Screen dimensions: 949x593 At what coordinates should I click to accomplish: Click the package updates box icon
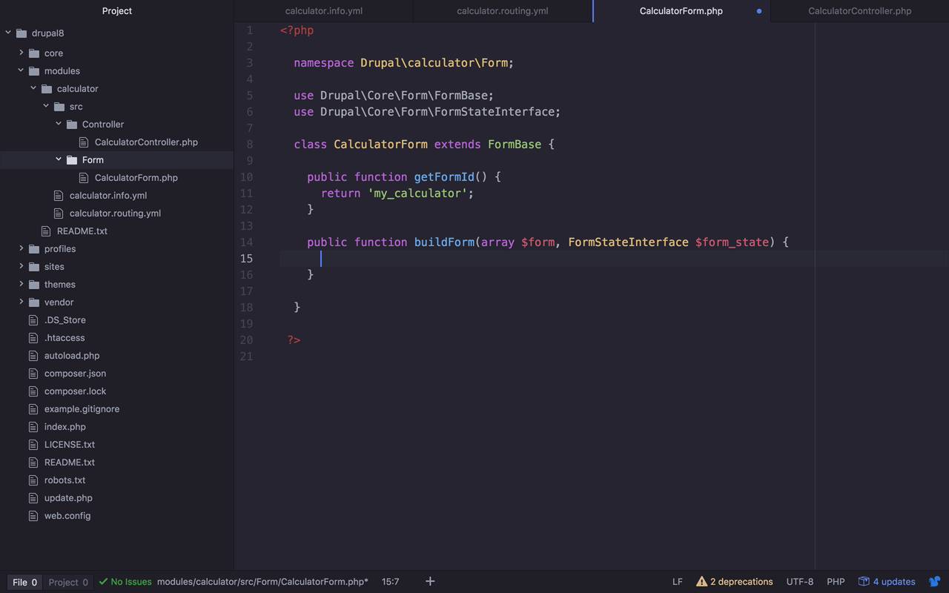coord(864,581)
